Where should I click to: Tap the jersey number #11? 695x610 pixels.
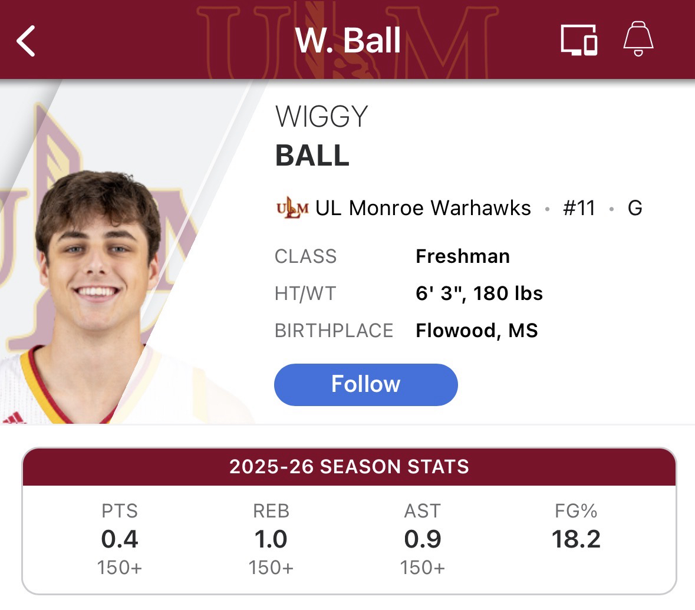[579, 208]
